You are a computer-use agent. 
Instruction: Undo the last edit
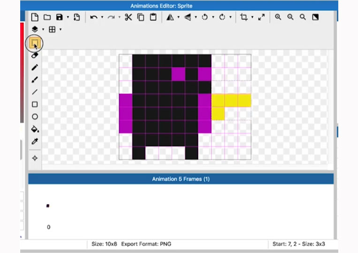[94, 17]
